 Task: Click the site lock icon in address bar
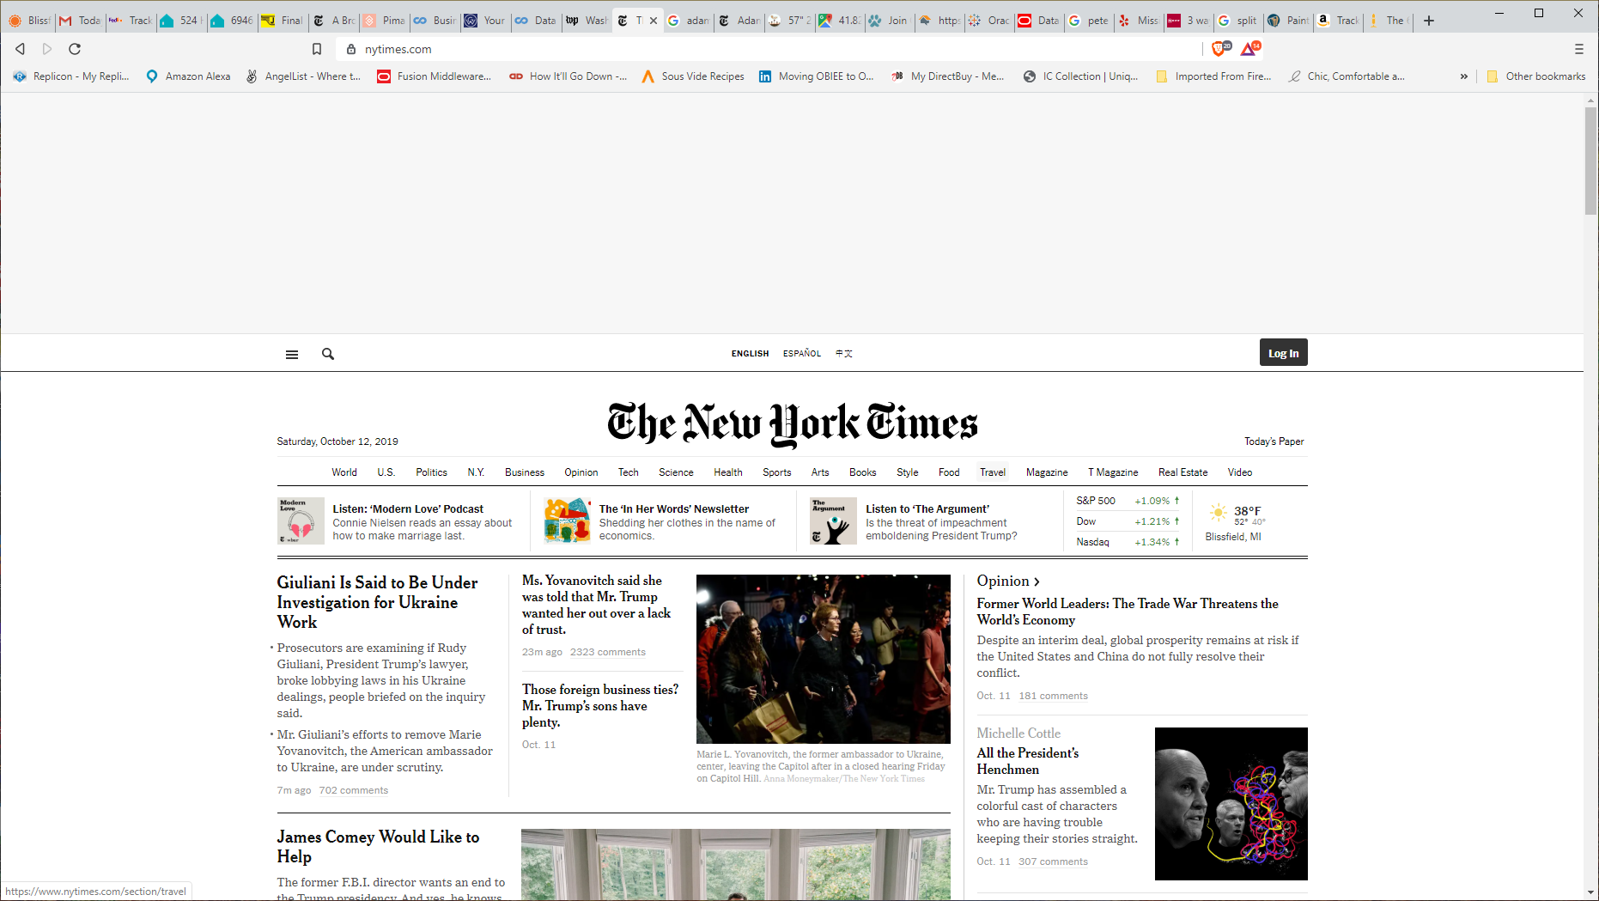tap(350, 49)
